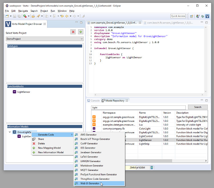Select the Lux repository row
214x188 pixels.
click(150, 125)
